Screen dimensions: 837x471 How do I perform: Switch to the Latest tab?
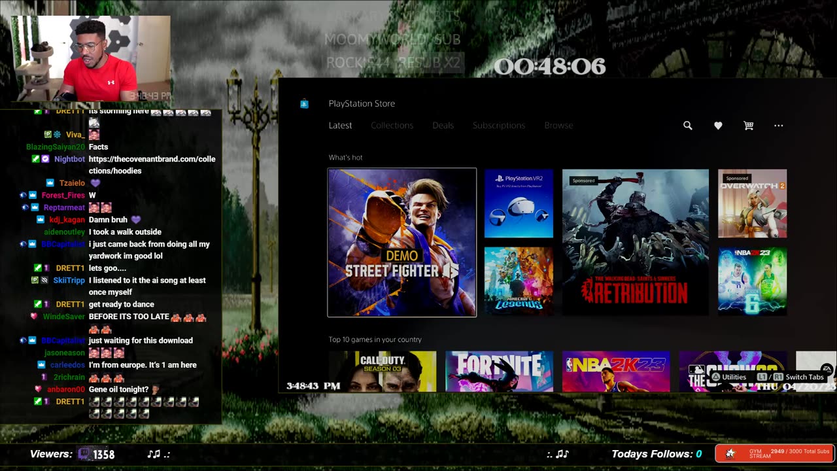[x=340, y=126]
